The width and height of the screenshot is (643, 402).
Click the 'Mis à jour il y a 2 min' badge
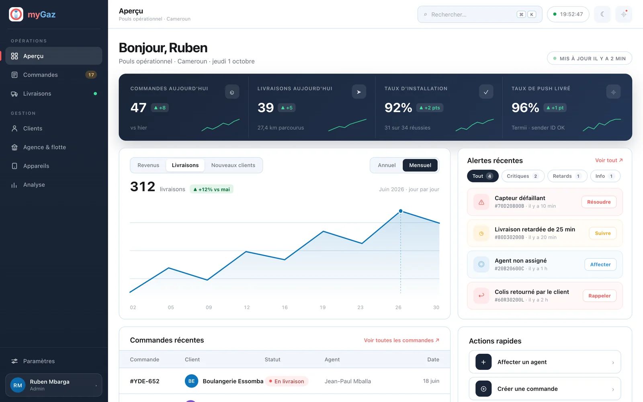589,58
